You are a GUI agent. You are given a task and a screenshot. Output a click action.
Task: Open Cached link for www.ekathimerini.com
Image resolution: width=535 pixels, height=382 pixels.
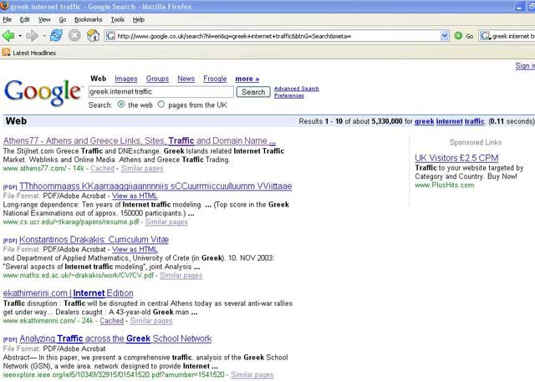click(111, 321)
